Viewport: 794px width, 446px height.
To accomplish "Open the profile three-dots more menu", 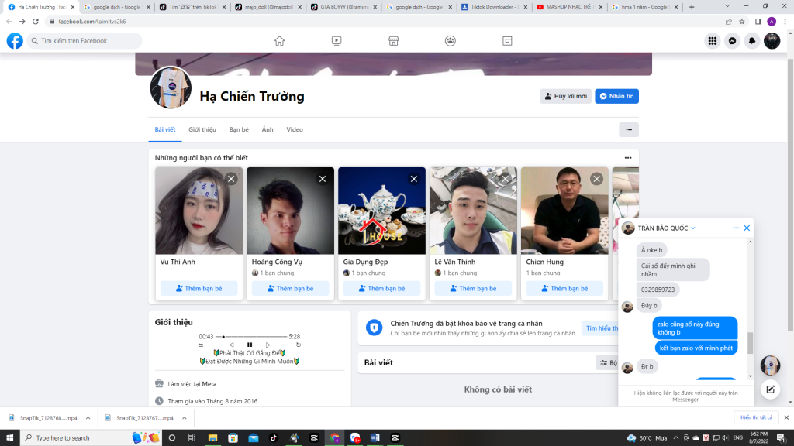I will point(628,129).
